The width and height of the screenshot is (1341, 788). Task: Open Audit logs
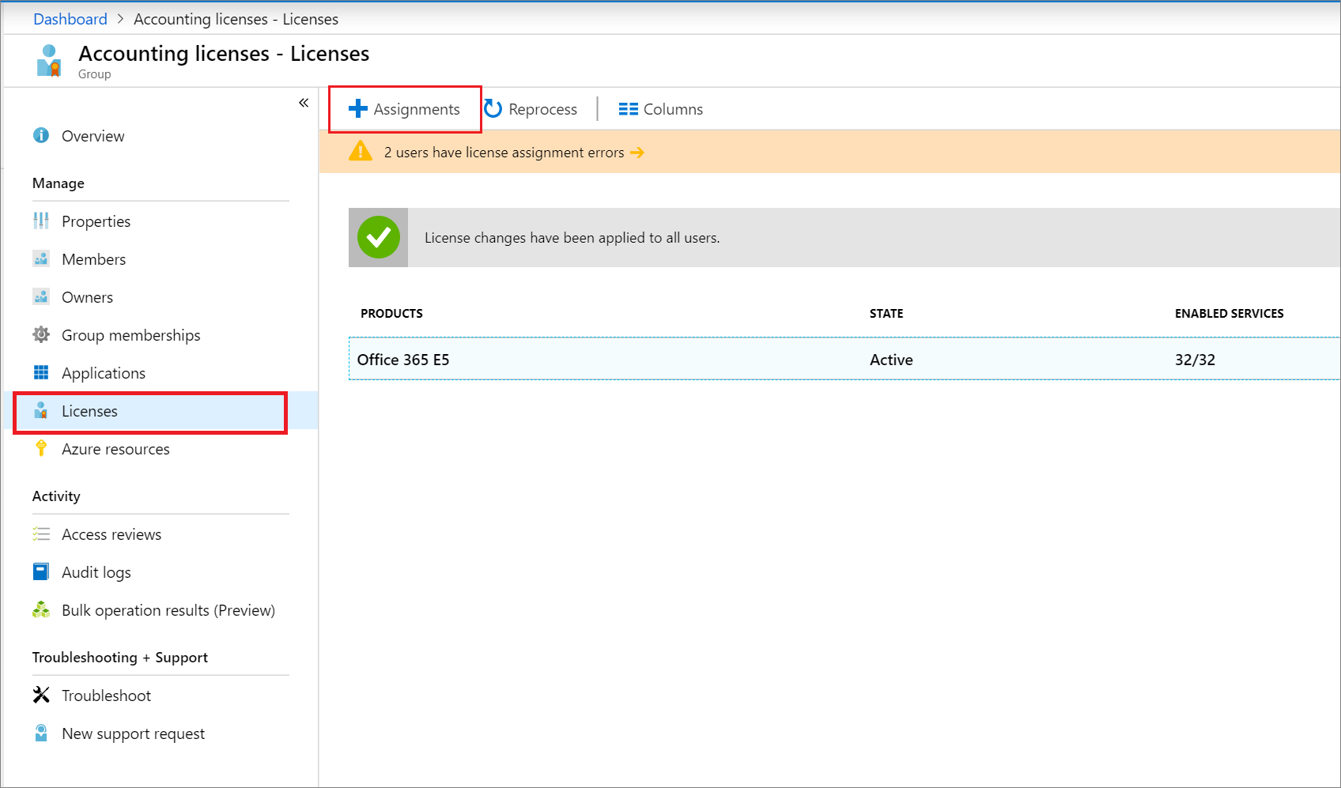click(96, 572)
